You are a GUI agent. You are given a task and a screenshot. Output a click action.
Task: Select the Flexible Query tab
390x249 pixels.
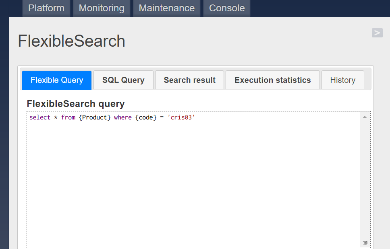pos(57,80)
